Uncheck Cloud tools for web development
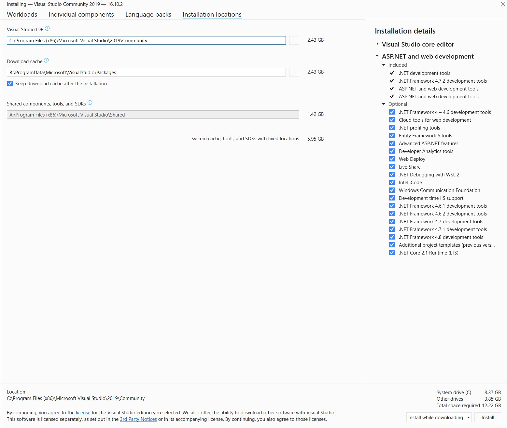Viewport: 507px width, 428px height. tap(392, 120)
